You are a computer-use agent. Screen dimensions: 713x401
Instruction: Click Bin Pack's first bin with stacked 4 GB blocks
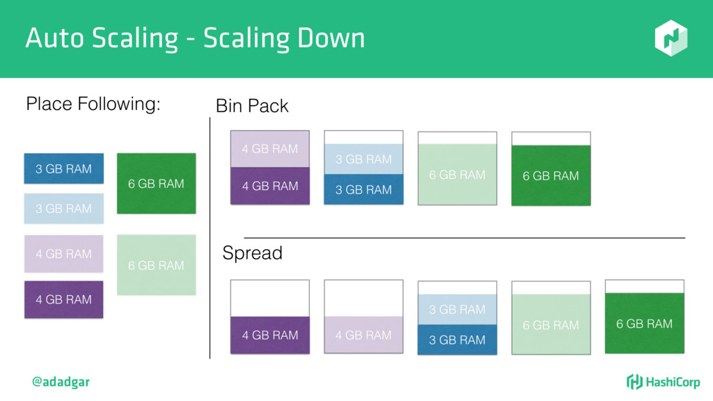[269, 167]
